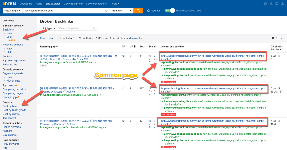The width and height of the screenshot is (287, 150).
Task: Collapse the Backlink profile section
Action: [13, 26]
